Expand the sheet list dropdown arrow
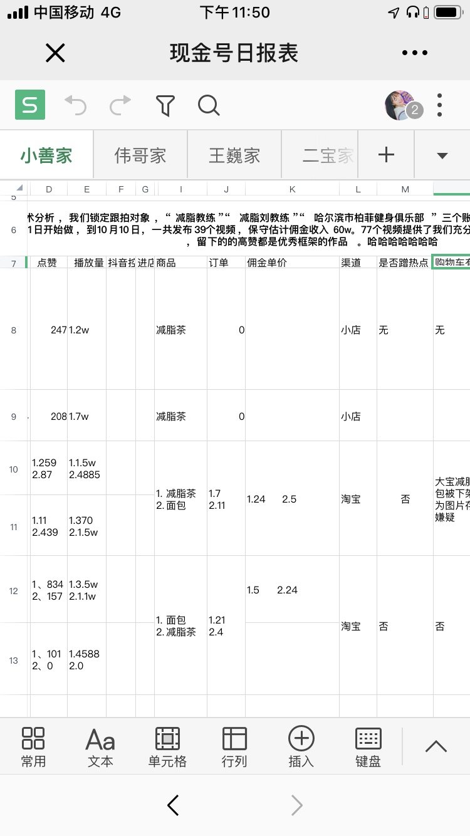Viewport: 470px width, 836px height. tap(442, 155)
